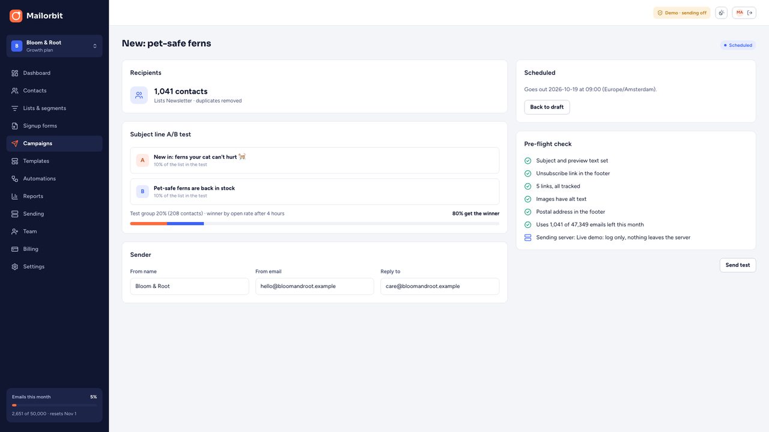769x432 pixels.
Task: Click the recipients contacts icon
Action: (x=139, y=95)
